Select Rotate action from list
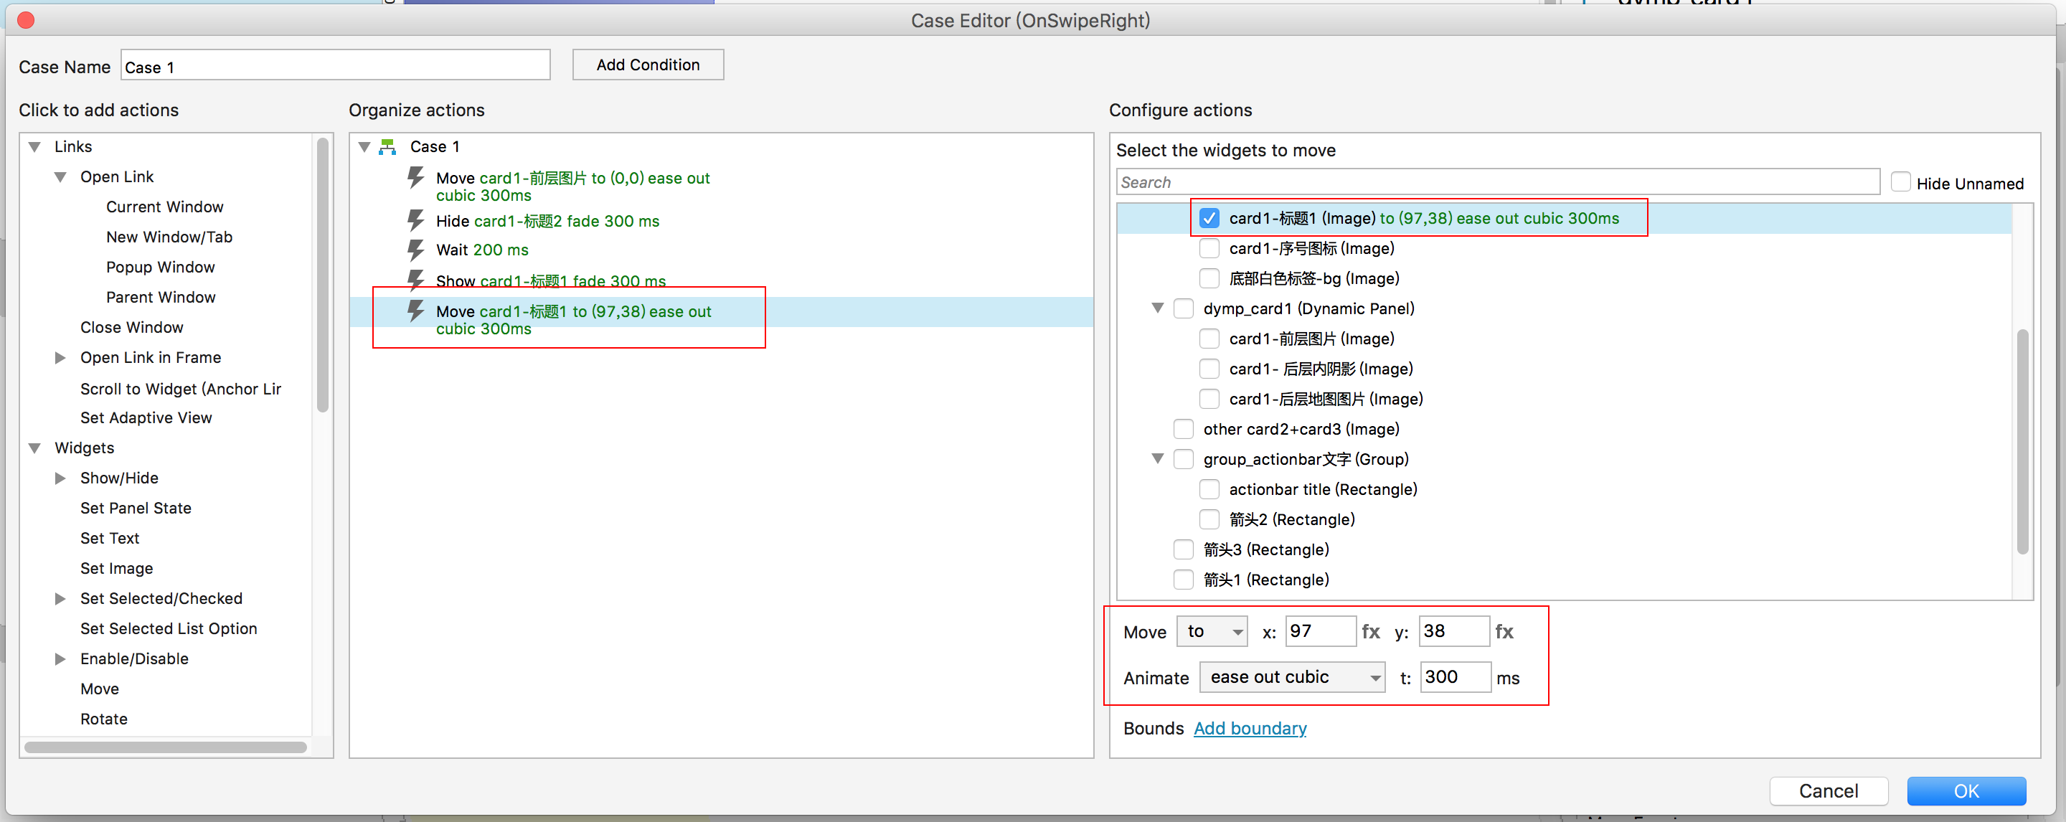The width and height of the screenshot is (2066, 822). (x=103, y=719)
